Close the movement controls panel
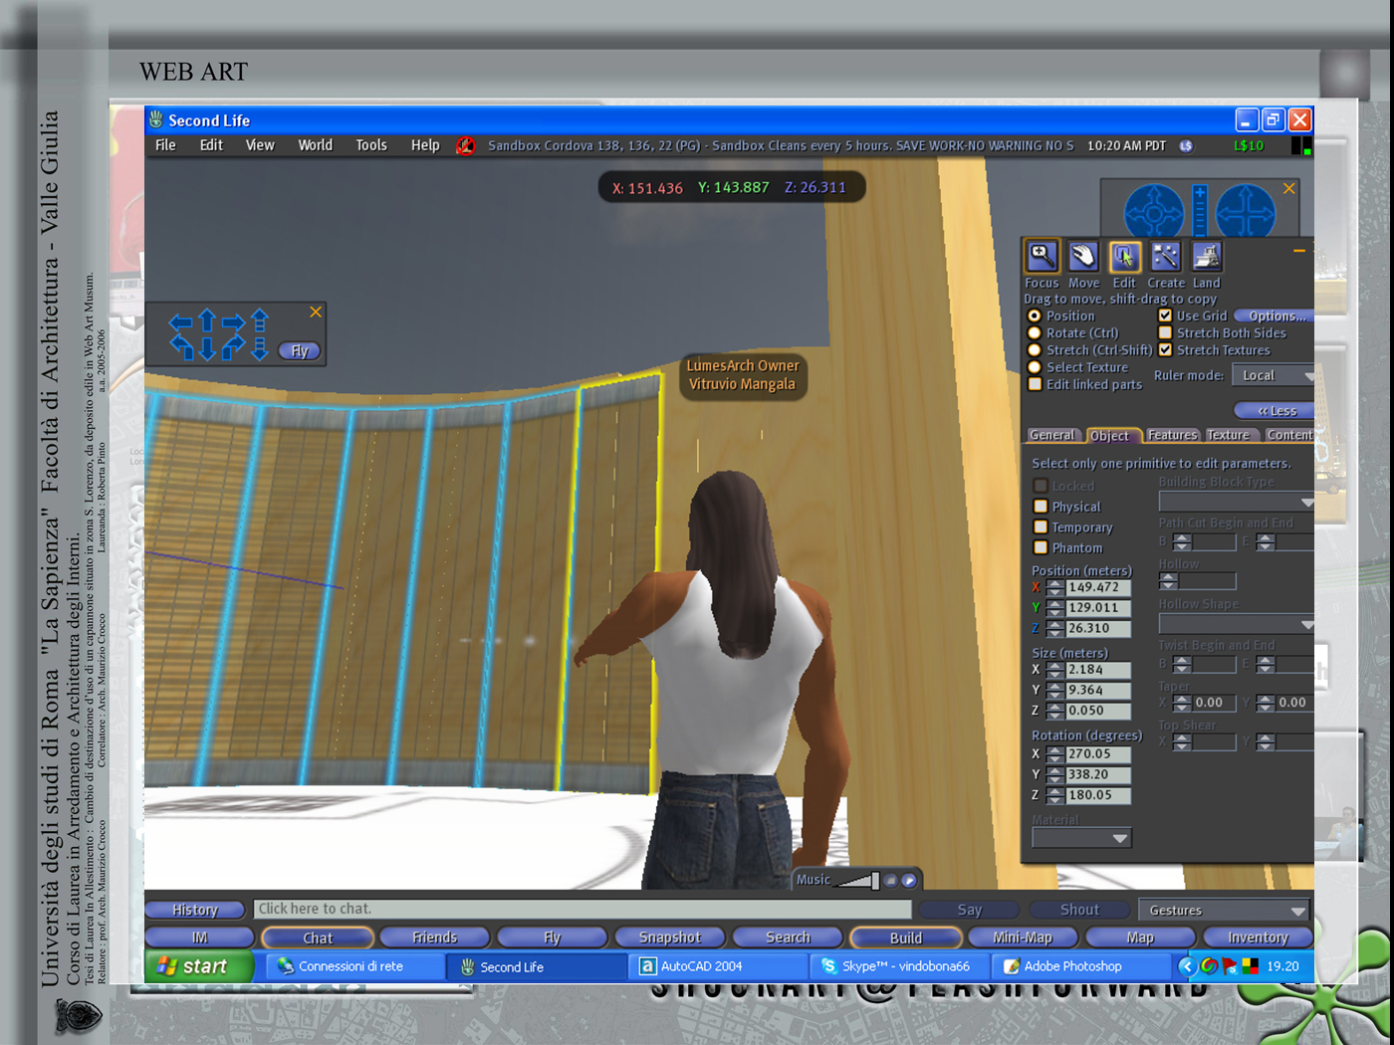Screen dimensions: 1394x1045 tap(316, 313)
